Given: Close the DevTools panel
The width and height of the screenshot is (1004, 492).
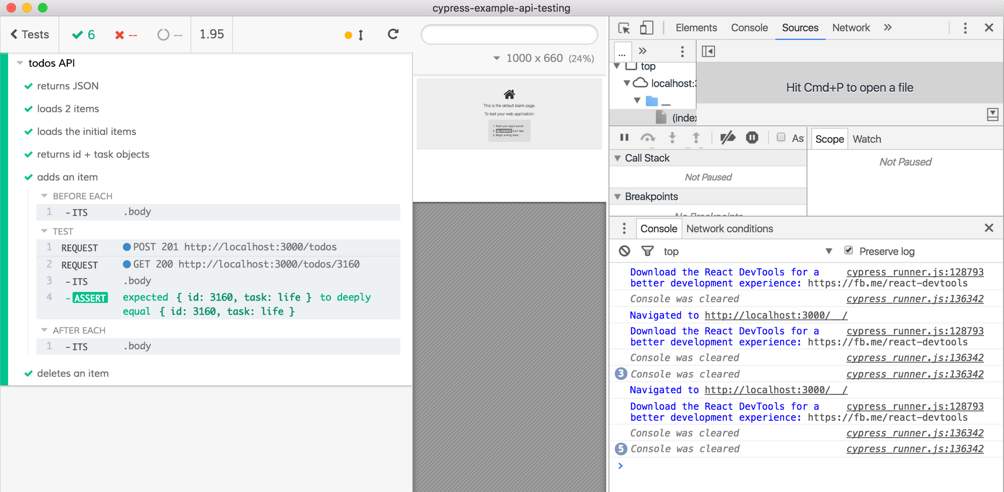Looking at the screenshot, I should pos(989,28).
